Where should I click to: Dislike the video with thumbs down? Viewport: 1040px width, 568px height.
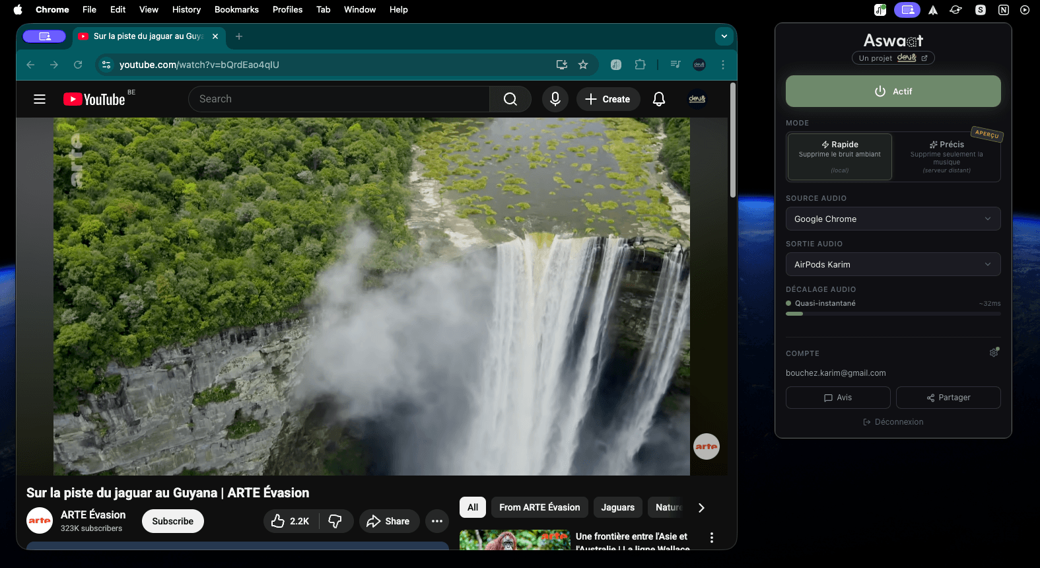coord(335,521)
